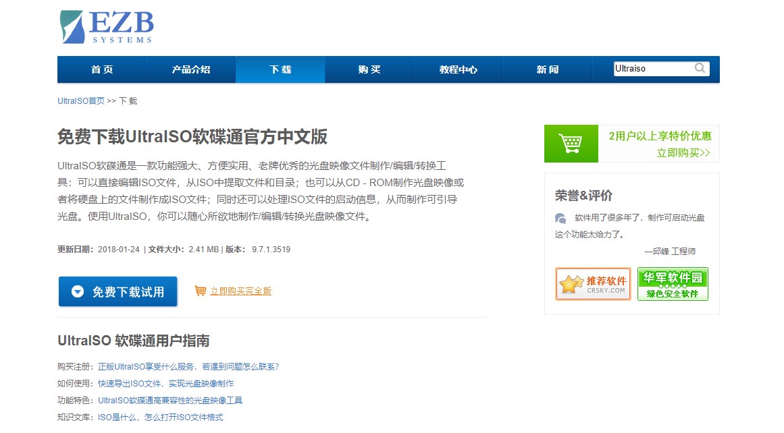Click the orange cart icon beside buy link
784x433 pixels.
tap(200, 291)
